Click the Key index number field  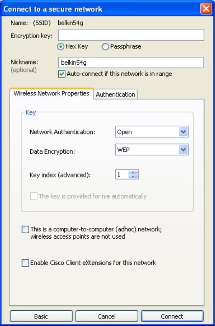122,174
